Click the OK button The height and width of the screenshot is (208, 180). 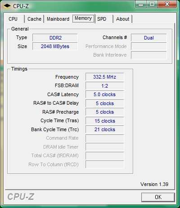pyautogui.click(x=158, y=197)
